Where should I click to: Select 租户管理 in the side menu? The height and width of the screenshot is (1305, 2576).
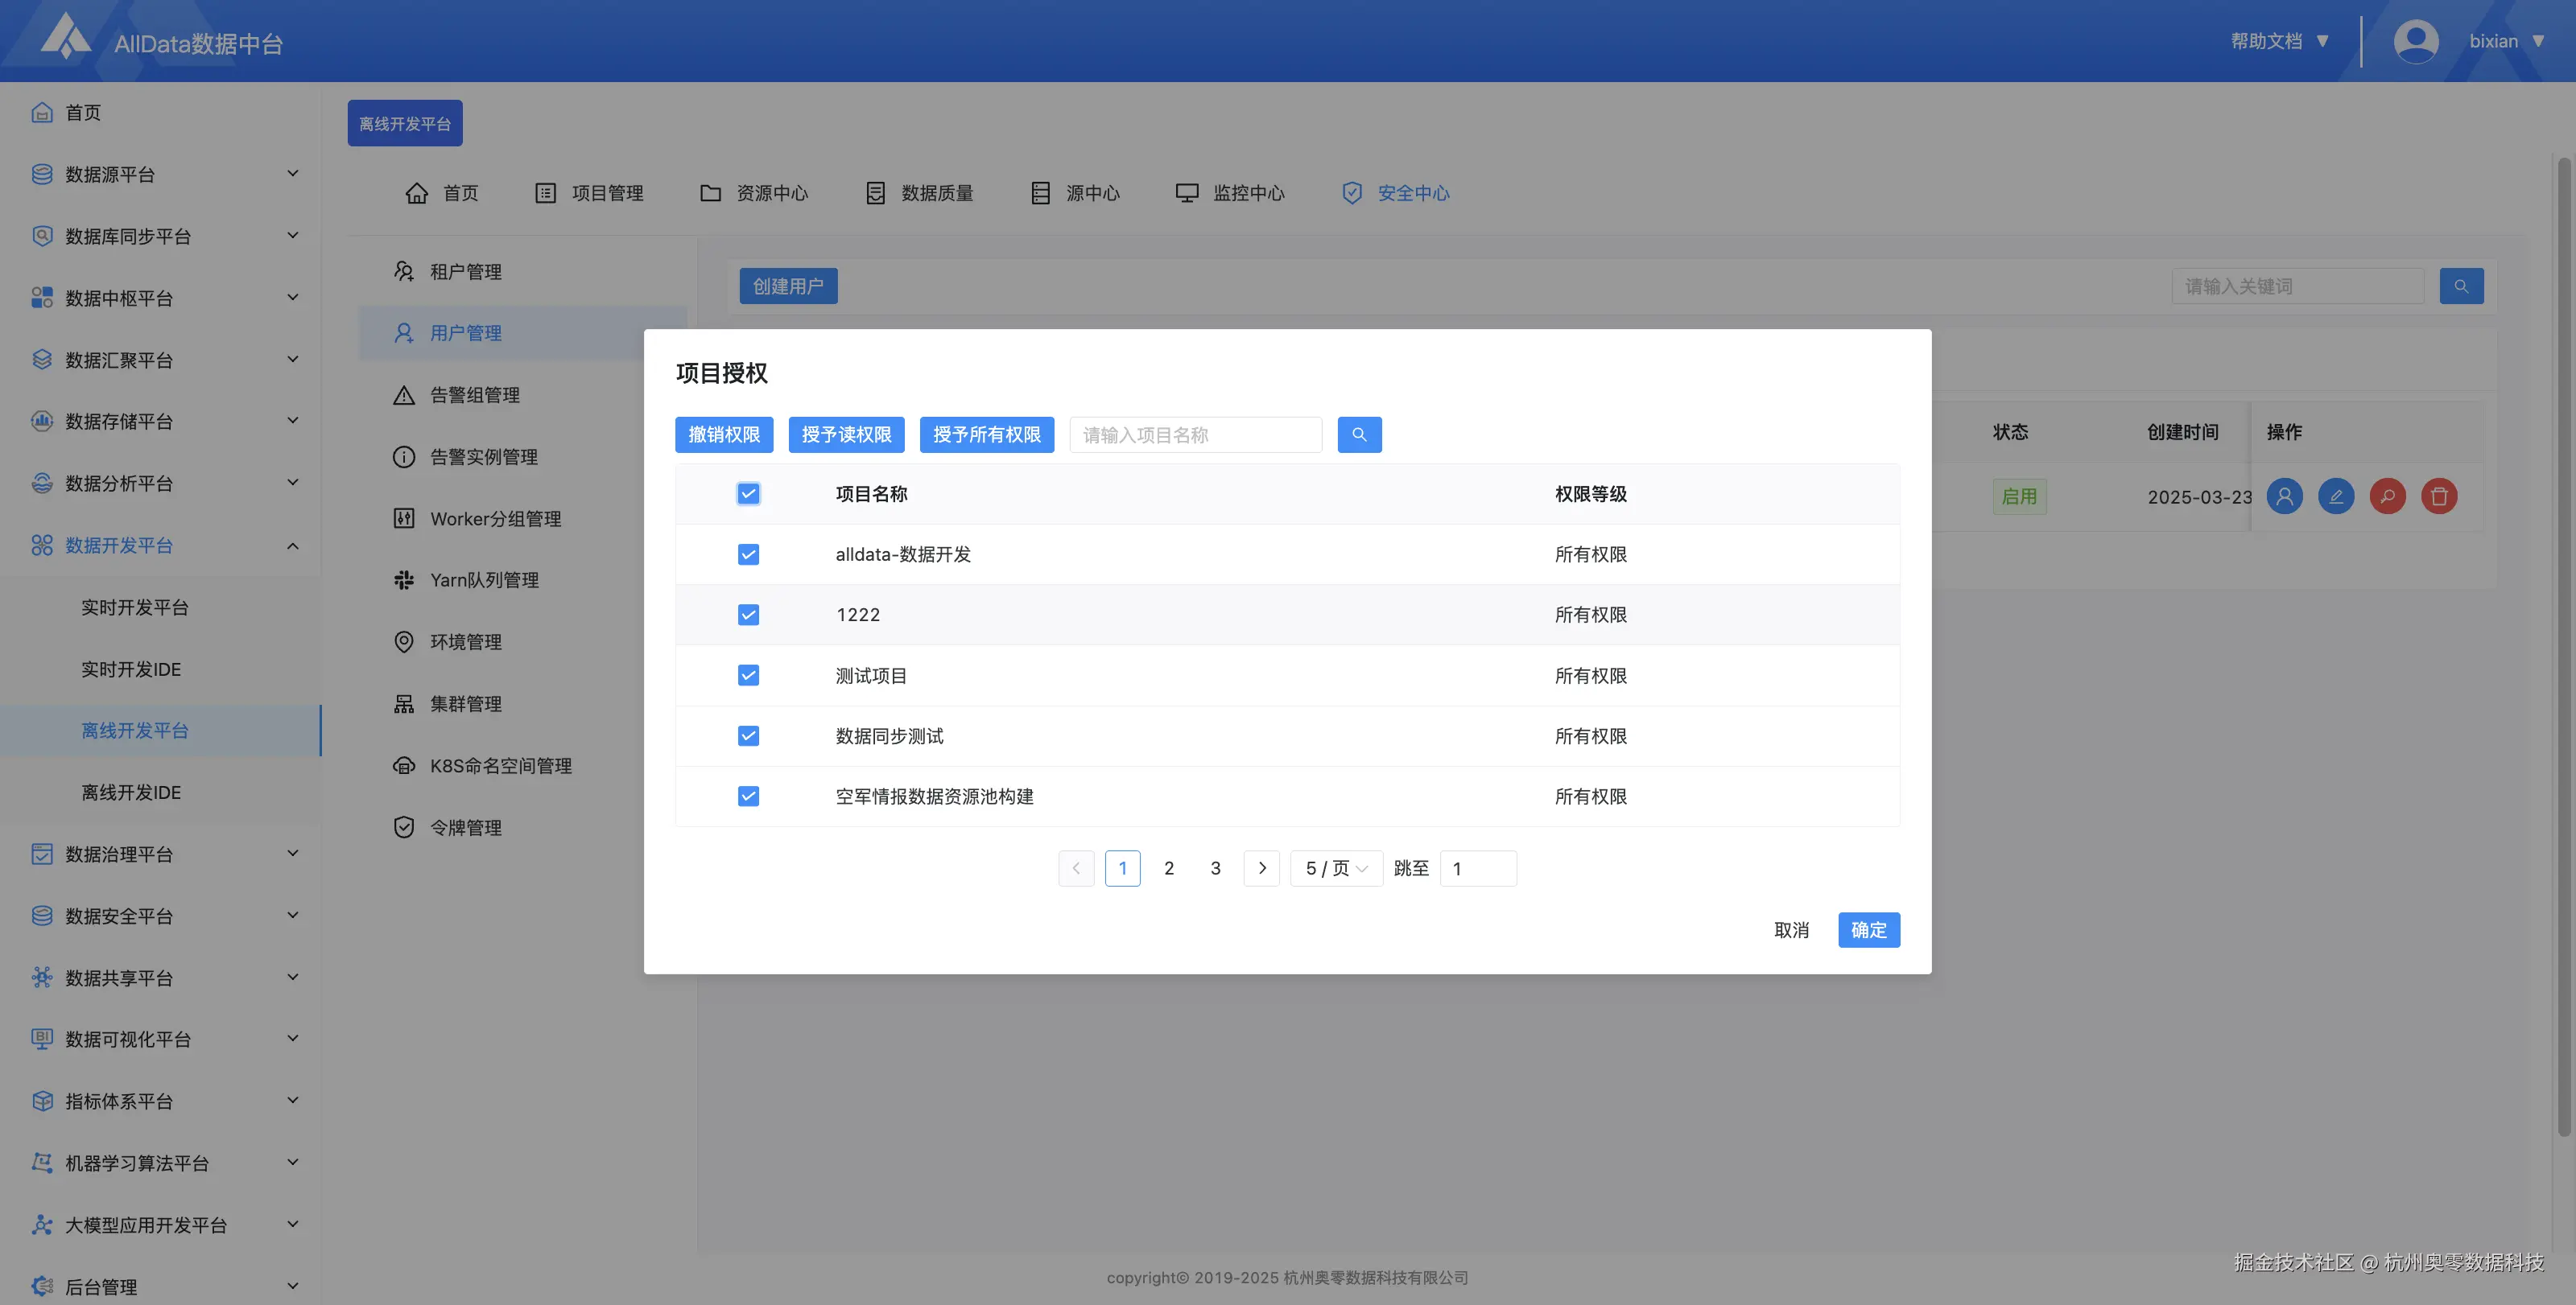(x=465, y=272)
